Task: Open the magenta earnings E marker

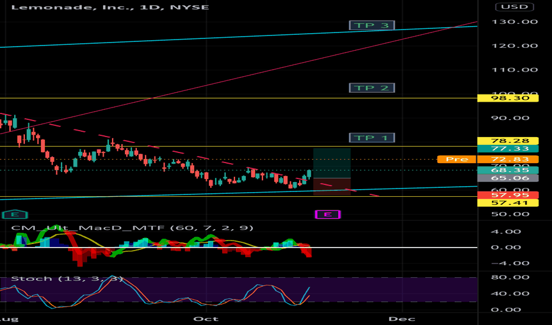Action: 328,214
